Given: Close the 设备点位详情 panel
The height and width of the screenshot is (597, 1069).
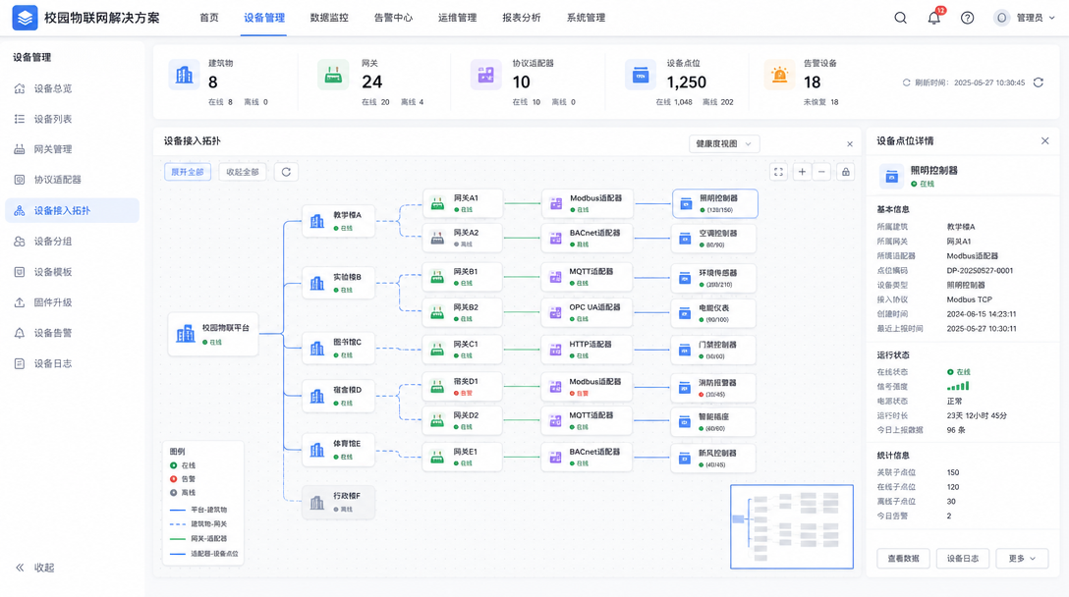Looking at the screenshot, I should point(1044,141).
